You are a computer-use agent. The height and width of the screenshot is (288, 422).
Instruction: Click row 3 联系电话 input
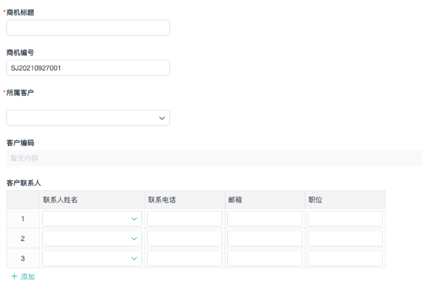pyautogui.click(x=184, y=258)
